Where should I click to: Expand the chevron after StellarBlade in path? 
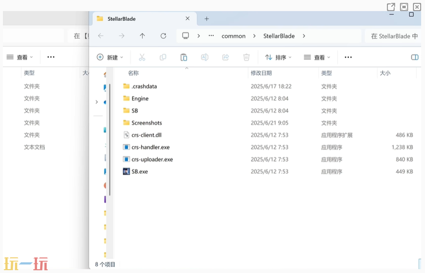pos(304,36)
